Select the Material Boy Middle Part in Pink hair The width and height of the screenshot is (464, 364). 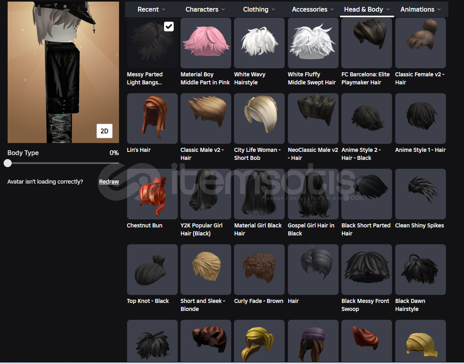point(205,43)
